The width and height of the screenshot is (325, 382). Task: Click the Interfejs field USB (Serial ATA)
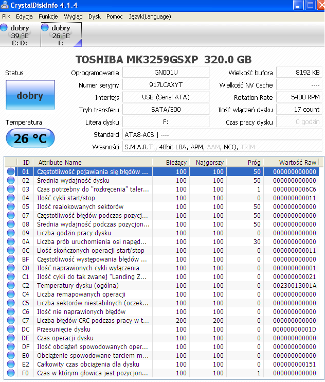click(166, 97)
